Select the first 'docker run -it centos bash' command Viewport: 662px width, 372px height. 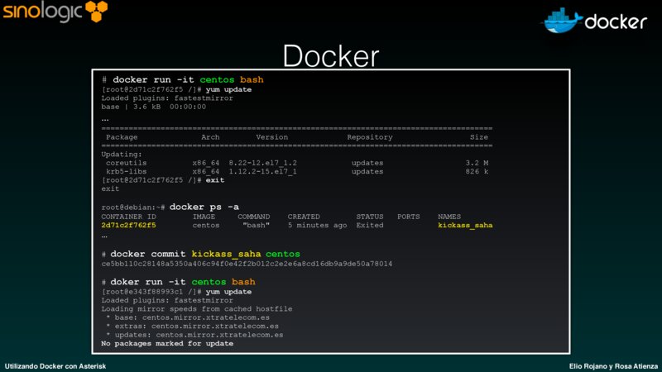[x=188, y=80]
